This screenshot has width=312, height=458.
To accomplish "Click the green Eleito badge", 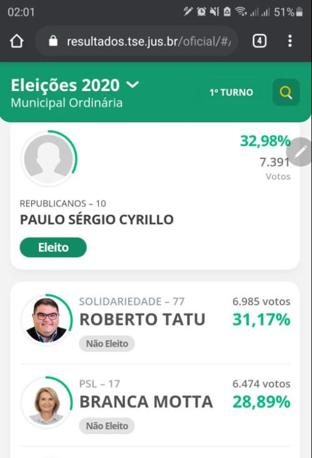I will click(53, 247).
